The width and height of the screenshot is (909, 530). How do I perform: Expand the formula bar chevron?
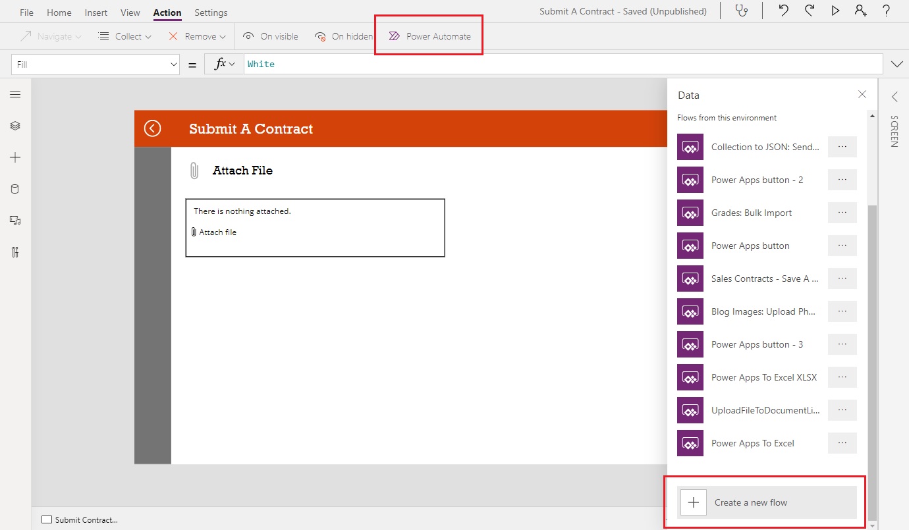coord(896,64)
